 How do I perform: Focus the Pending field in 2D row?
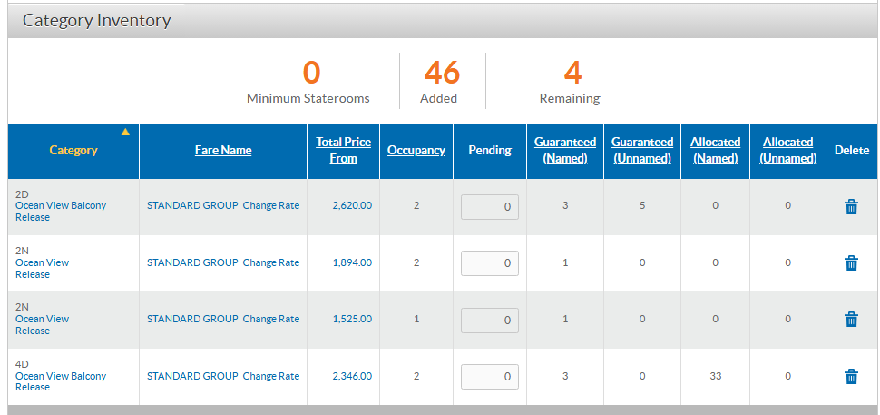point(489,207)
